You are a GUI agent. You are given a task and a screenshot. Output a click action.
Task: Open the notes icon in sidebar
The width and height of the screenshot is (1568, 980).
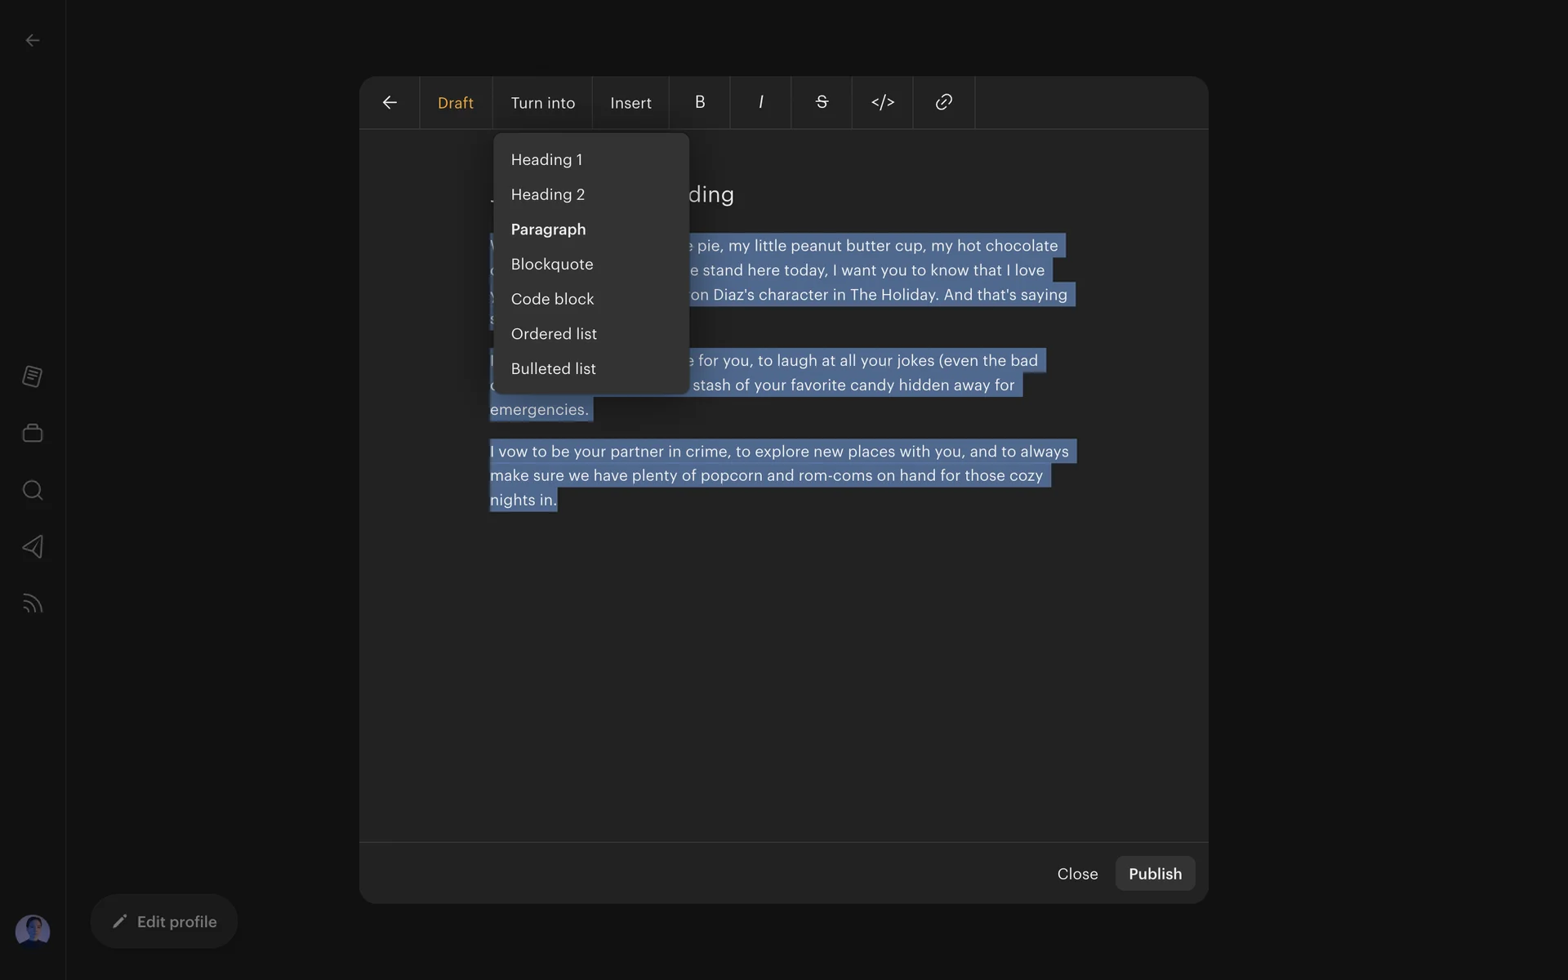click(33, 376)
